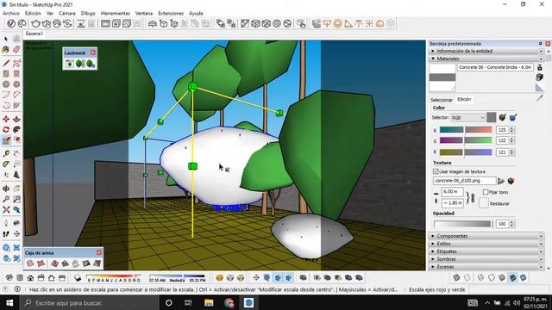Choose the Circle drawing tool
The height and width of the screenshot is (310, 552).
click(x=6, y=84)
